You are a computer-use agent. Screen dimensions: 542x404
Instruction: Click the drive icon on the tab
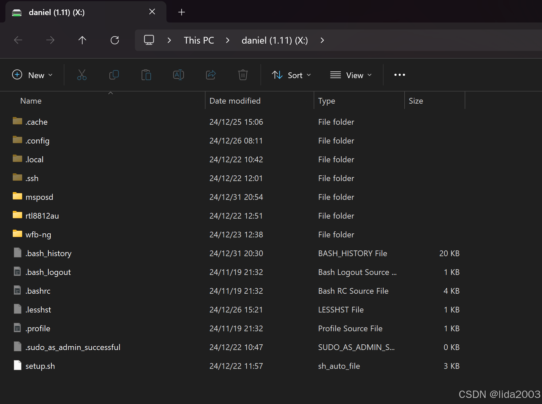tap(17, 13)
